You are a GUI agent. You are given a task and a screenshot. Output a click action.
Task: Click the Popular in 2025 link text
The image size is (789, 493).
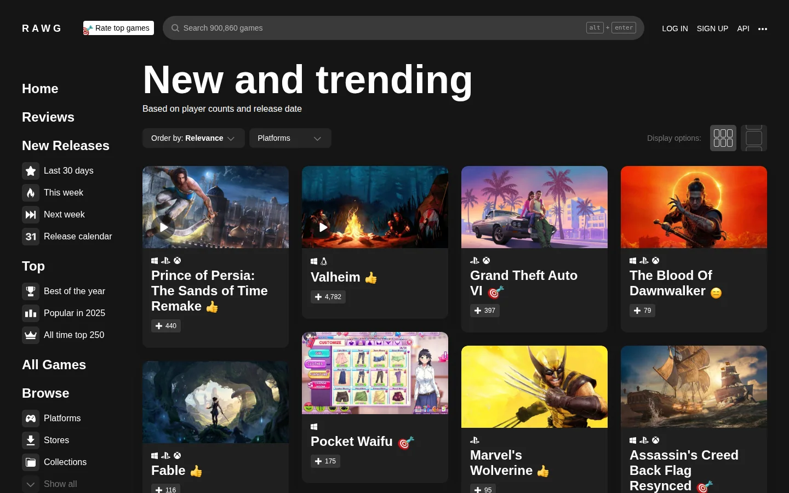75,313
